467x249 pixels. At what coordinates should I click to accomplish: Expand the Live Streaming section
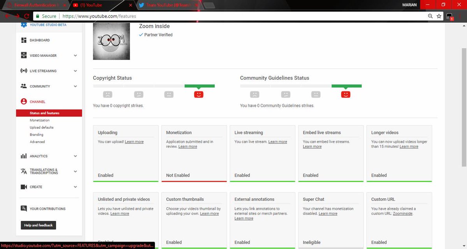click(x=75, y=71)
